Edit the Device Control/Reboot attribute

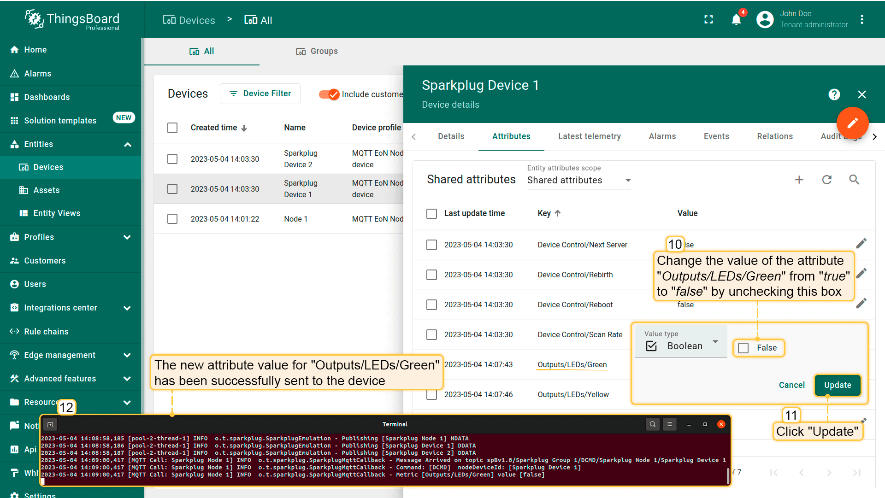[x=861, y=304]
